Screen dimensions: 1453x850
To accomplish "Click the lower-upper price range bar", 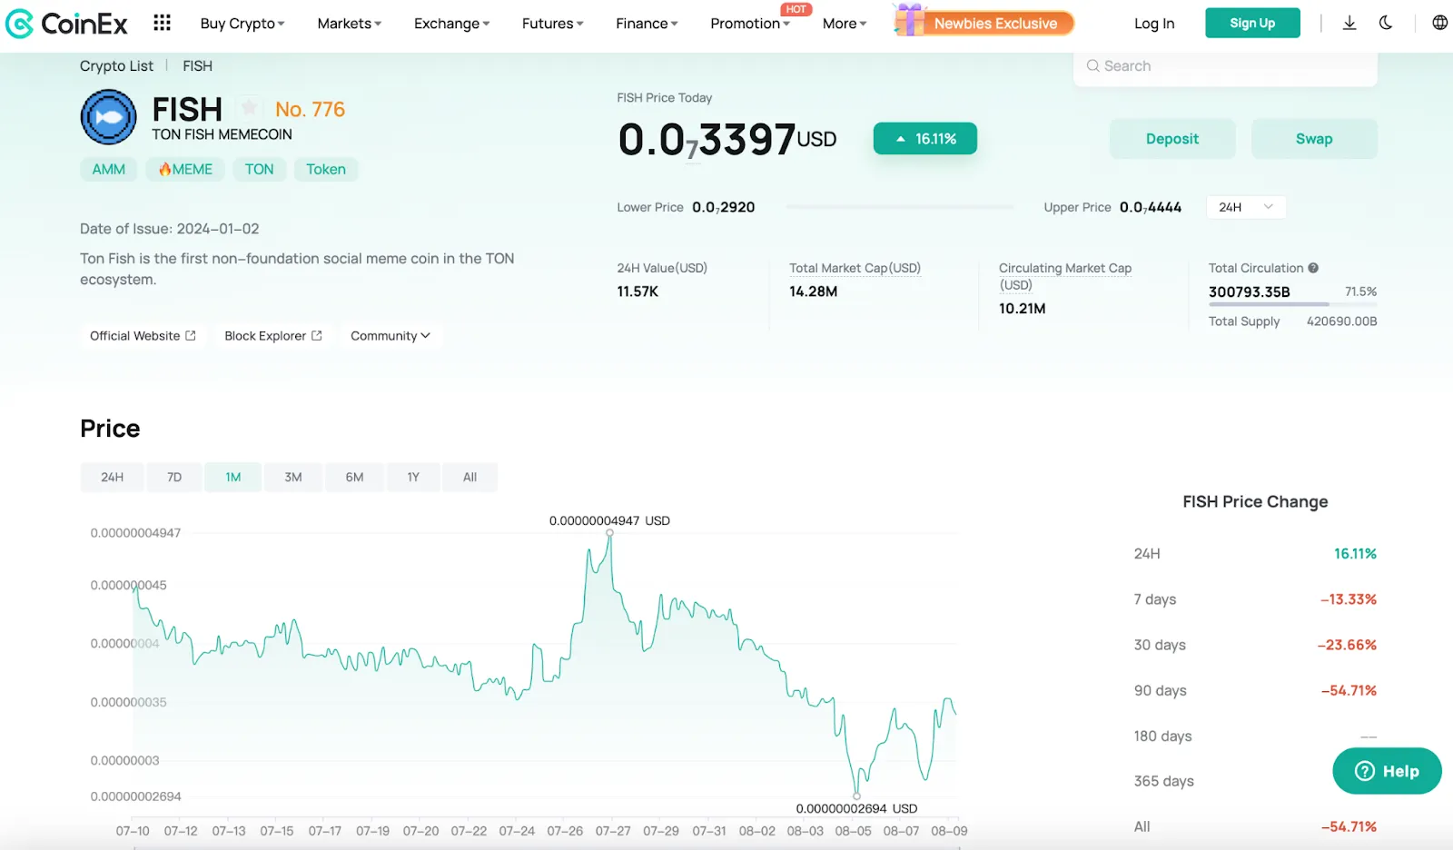I will click(900, 207).
